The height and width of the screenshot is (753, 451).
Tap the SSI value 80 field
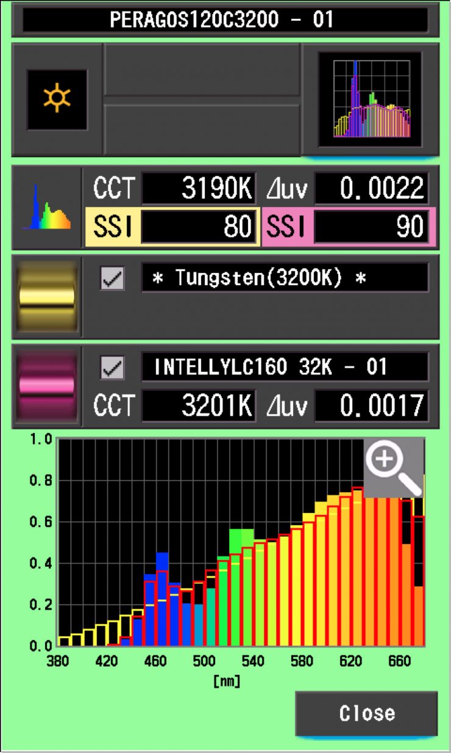click(x=198, y=227)
